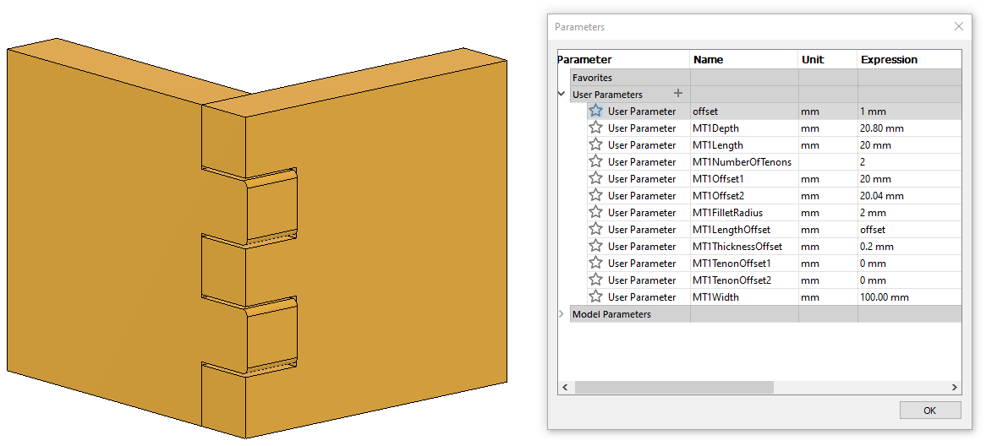Star the MT1NumberOfTenons parameter

click(596, 161)
